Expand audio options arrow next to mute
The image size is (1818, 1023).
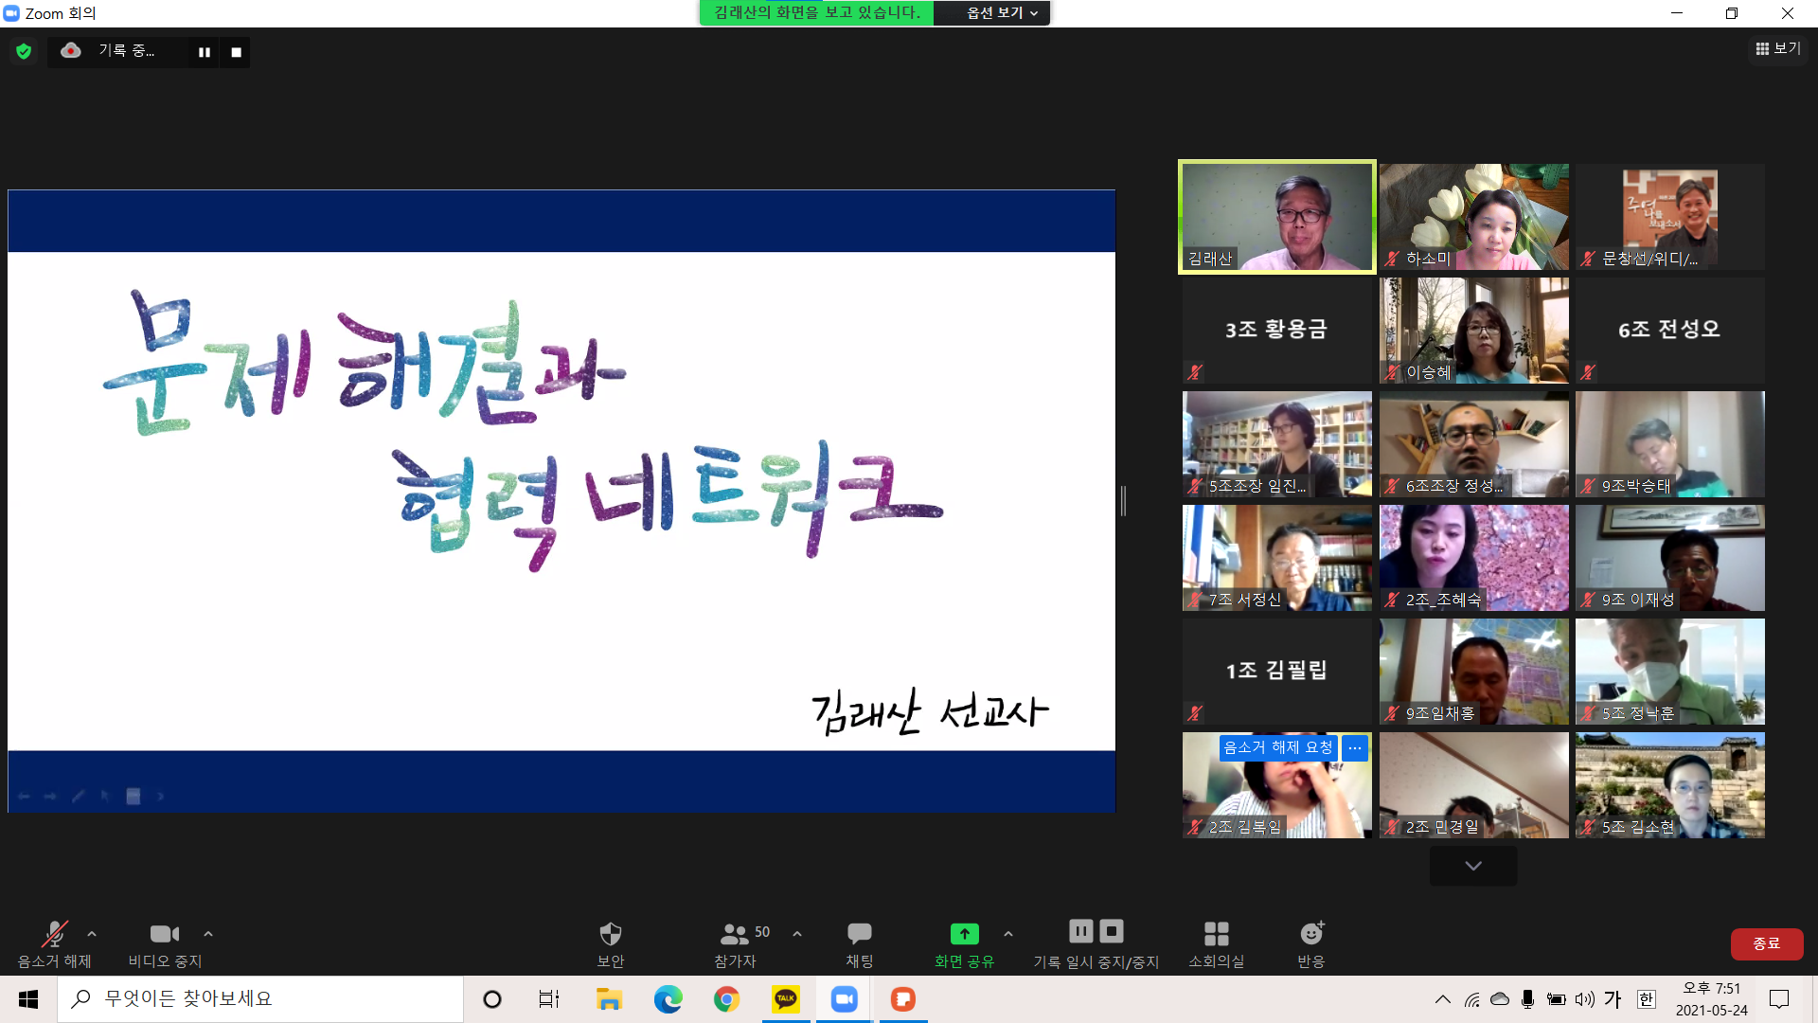(92, 934)
